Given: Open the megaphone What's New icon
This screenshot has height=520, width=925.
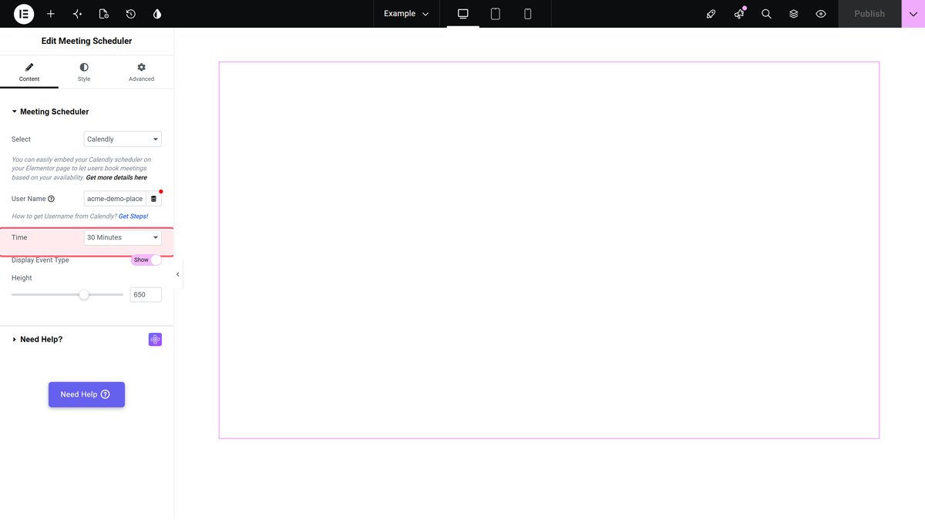Looking at the screenshot, I should (x=739, y=14).
